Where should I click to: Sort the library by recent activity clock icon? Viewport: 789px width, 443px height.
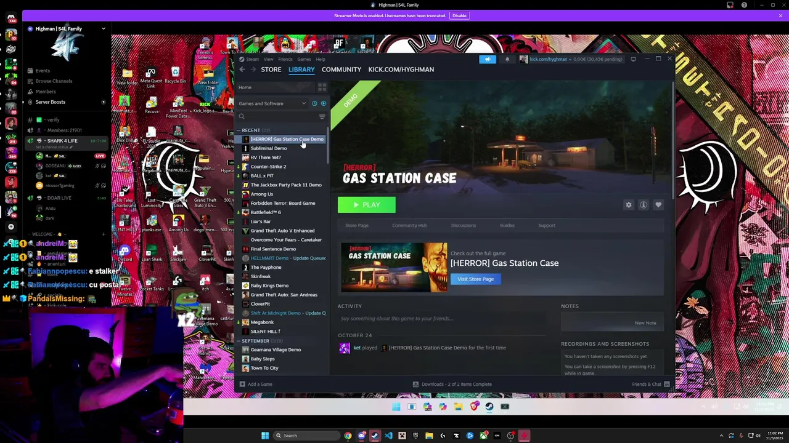coord(314,103)
